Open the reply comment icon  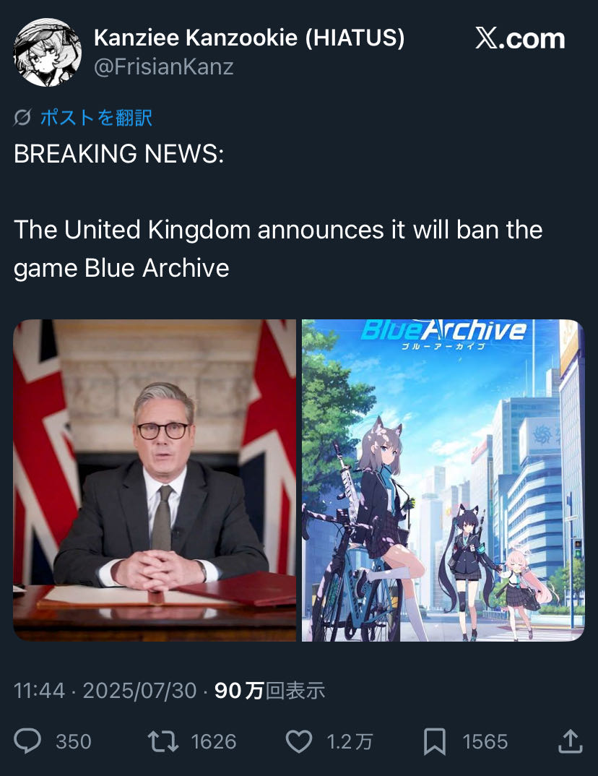click(27, 741)
